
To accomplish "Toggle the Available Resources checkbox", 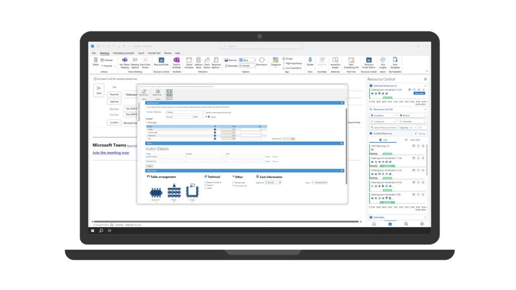I will (x=371, y=133).
